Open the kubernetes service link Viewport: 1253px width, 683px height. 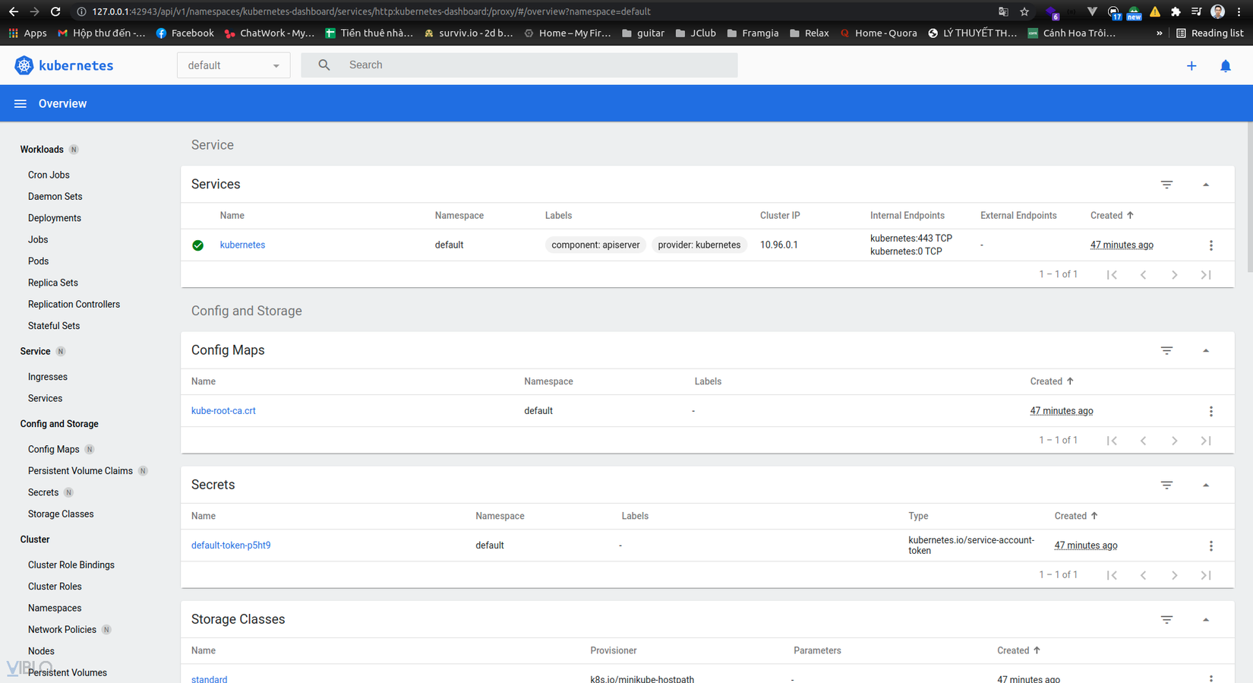tap(242, 245)
